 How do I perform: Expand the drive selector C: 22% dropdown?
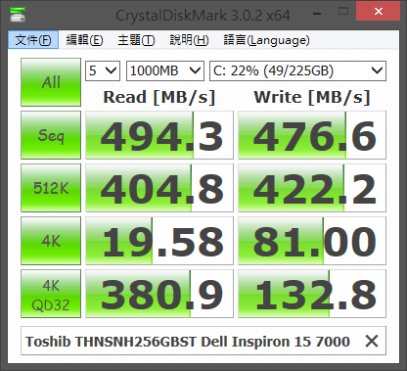tap(297, 70)
